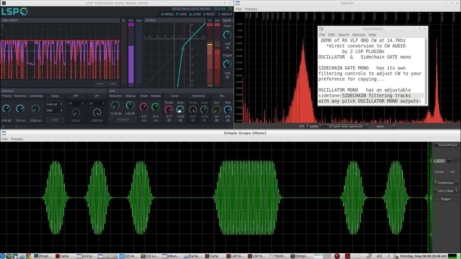Click the Signal Output gain knob

click(x=227, y=64)
